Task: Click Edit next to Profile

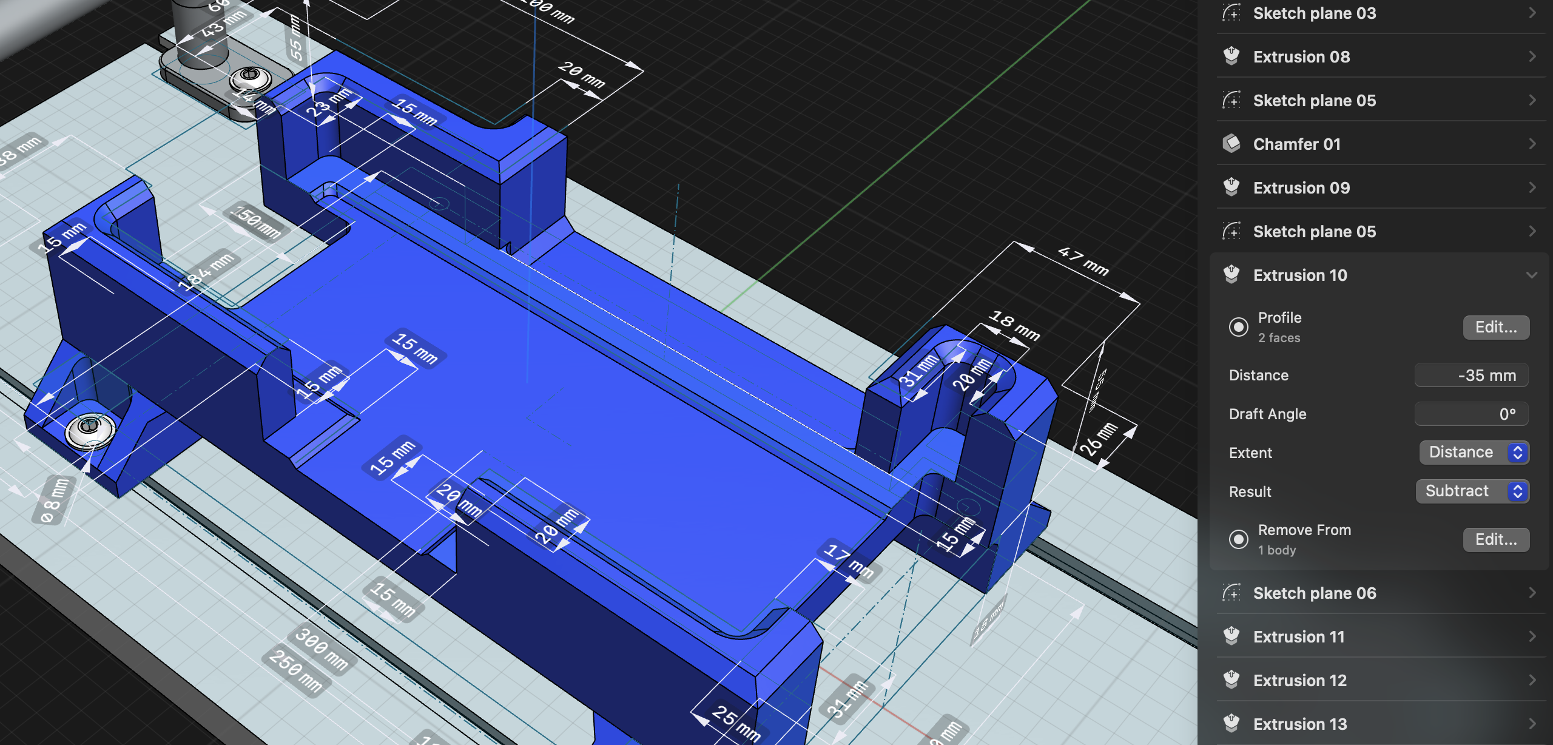Action: [x=1496, y=327]
